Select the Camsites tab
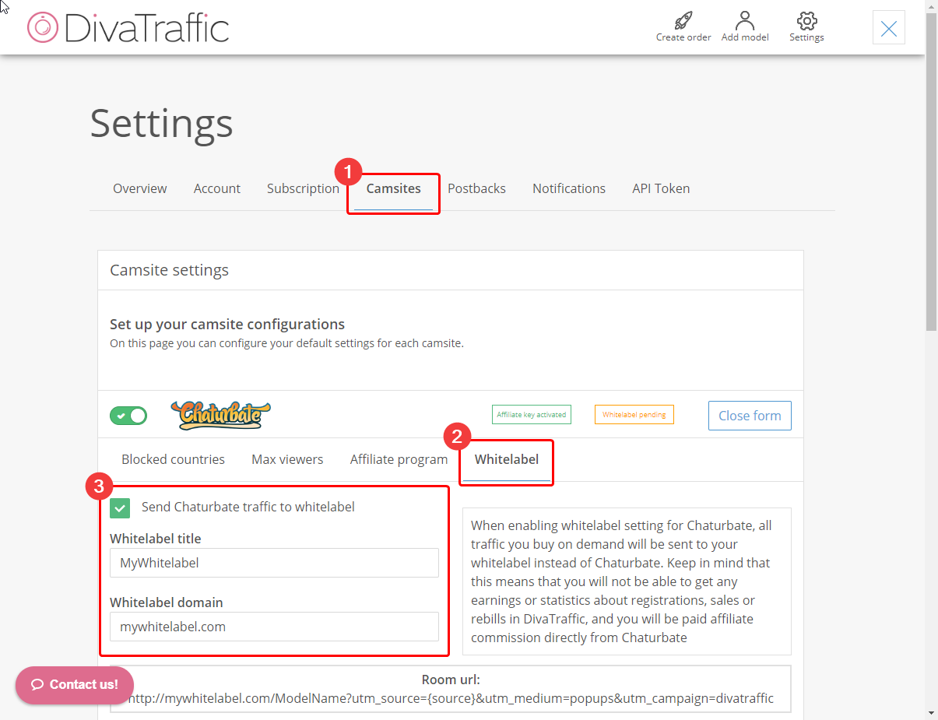 (x=394, y=188)
